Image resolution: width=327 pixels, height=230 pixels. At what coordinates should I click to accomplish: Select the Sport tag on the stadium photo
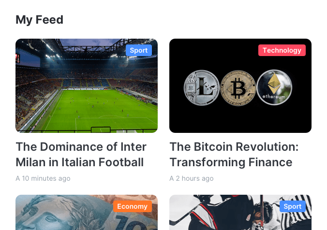click(139, 50)
